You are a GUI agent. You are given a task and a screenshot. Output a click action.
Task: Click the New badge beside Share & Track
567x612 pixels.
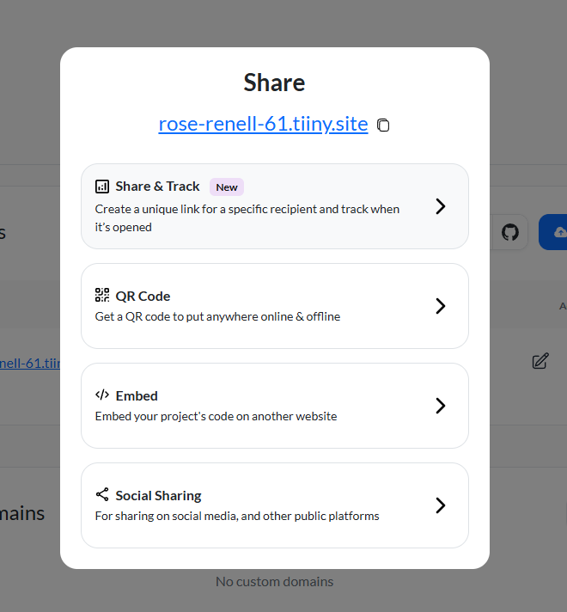point(227,187)
